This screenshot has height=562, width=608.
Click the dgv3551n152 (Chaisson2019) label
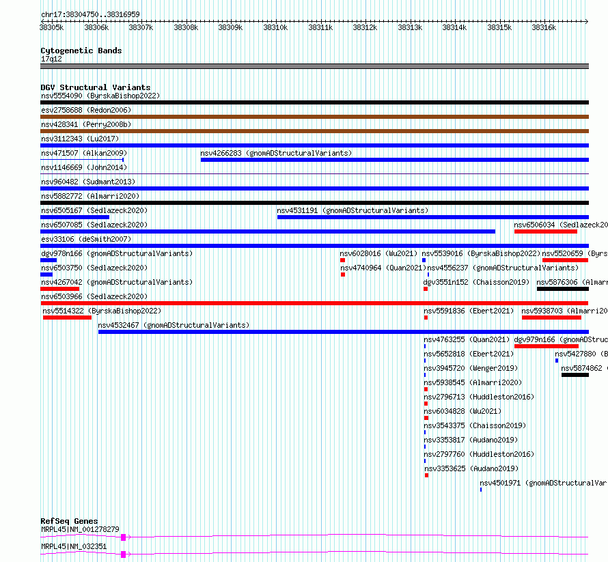coord(476,282)
